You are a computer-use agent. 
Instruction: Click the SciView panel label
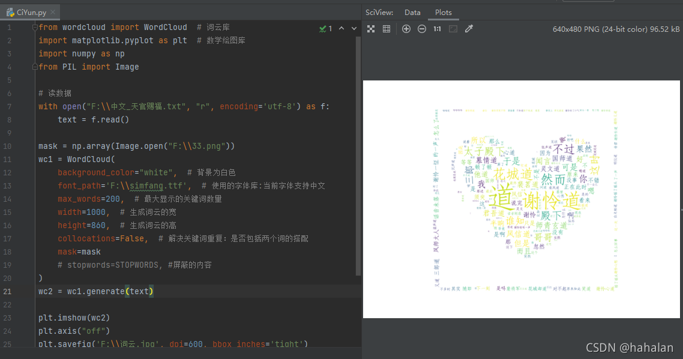click(x=379, y=12)
